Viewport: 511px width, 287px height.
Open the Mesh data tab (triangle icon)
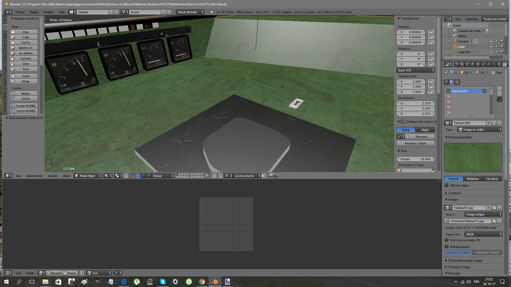pos(494,64)
